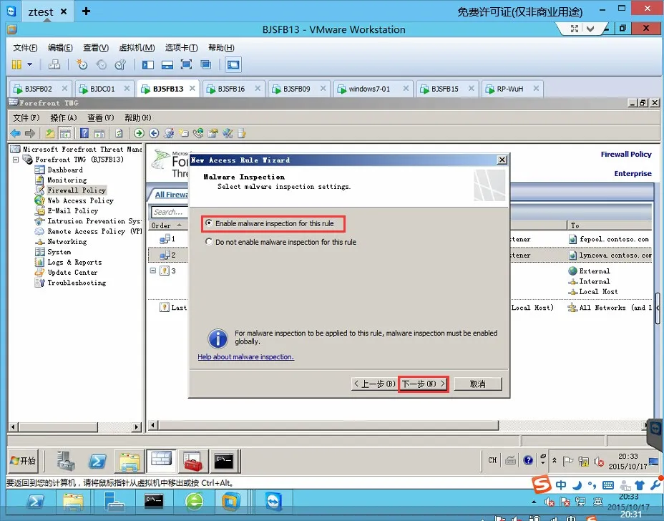Switch to Unity mode icon
Viewport: 664px width, 521px height.
coord(206,64)
